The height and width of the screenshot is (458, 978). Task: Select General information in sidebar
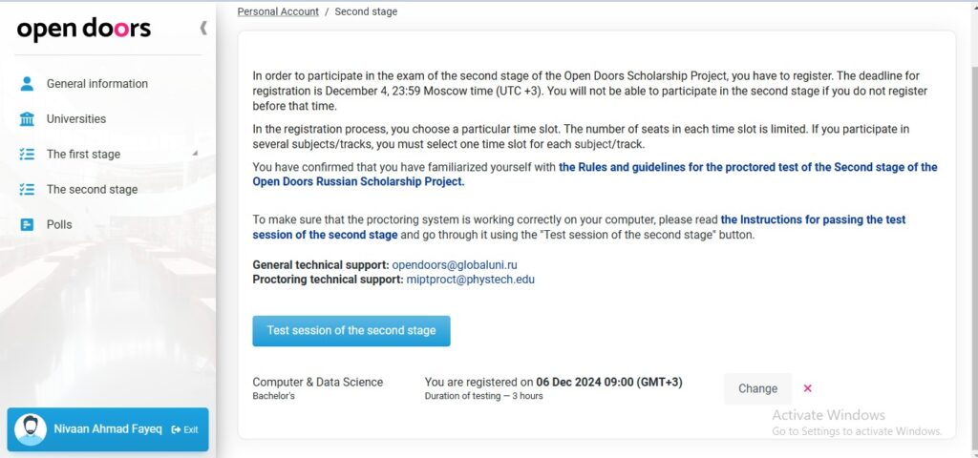point(97,84)
